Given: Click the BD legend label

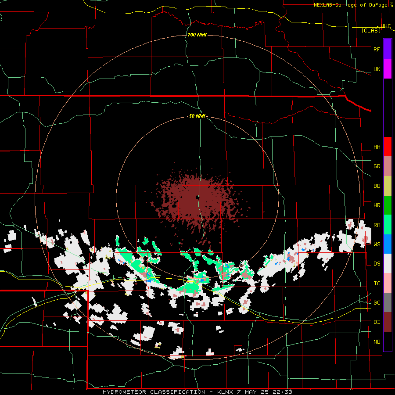Looking at the screenshot, I should tap(377, 186).
